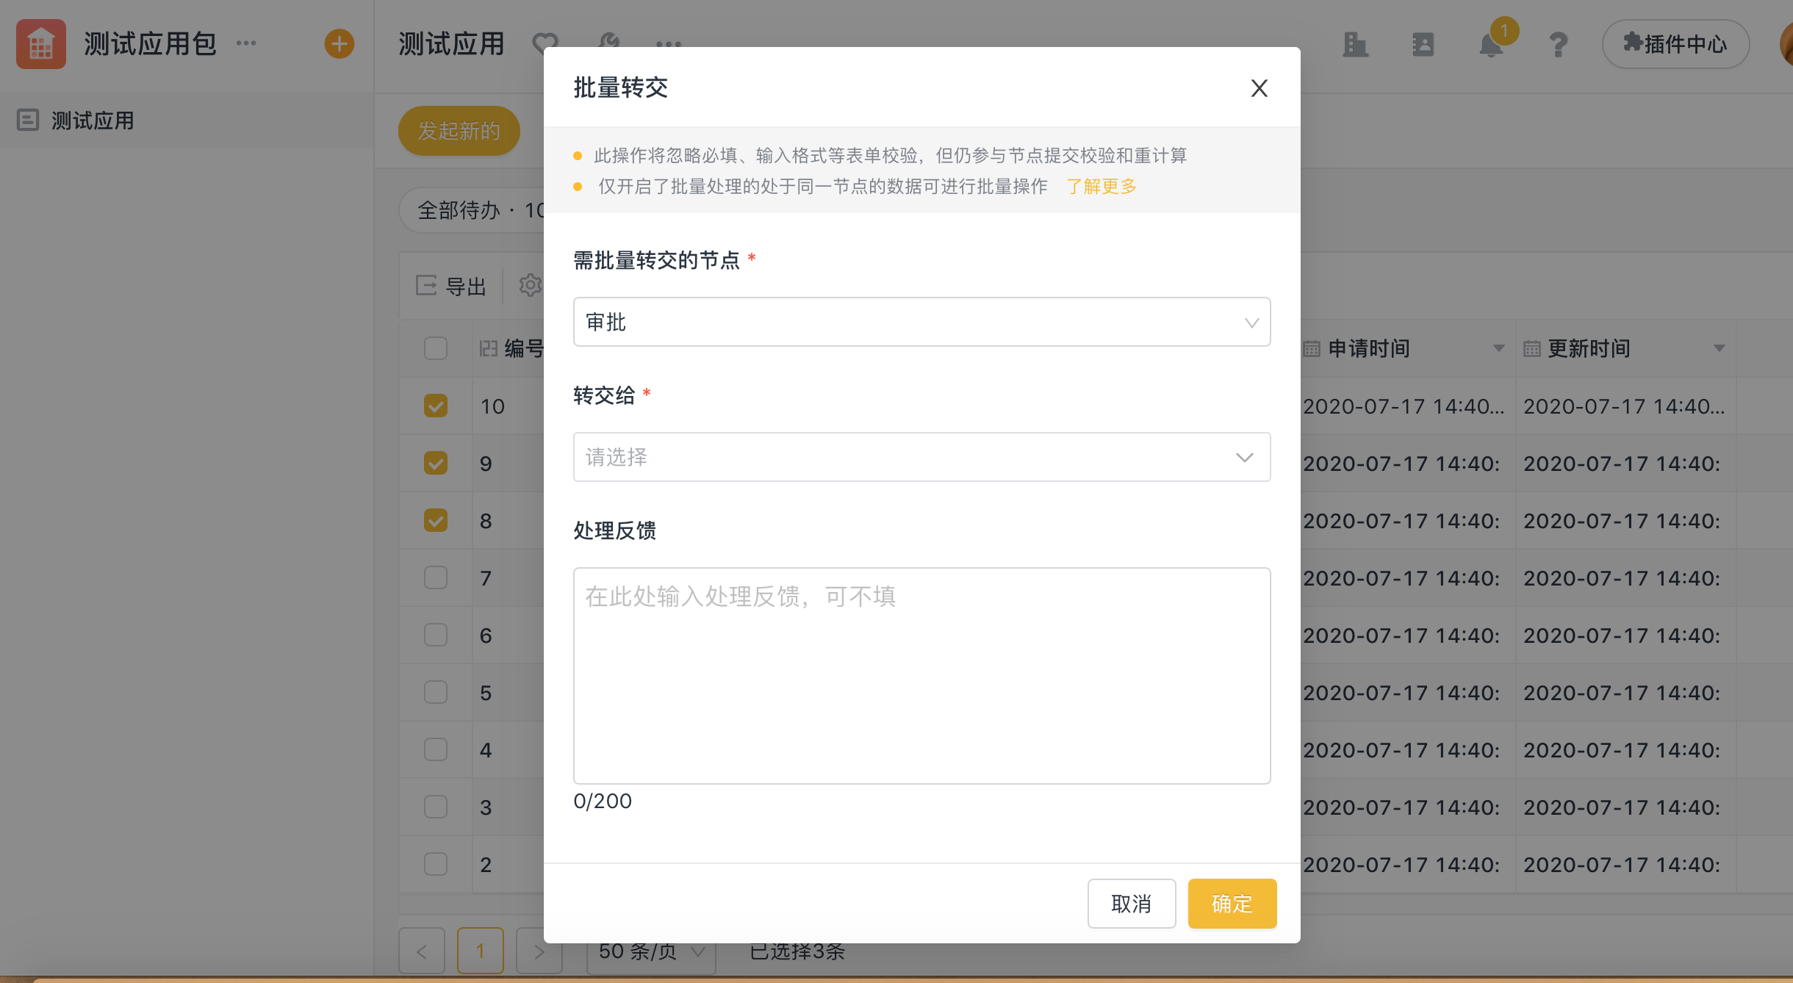The width and height of the screenshot is (1793, 983).
Task: Open the 测试应用包 more options dots
Action: (x=246, y=43)
